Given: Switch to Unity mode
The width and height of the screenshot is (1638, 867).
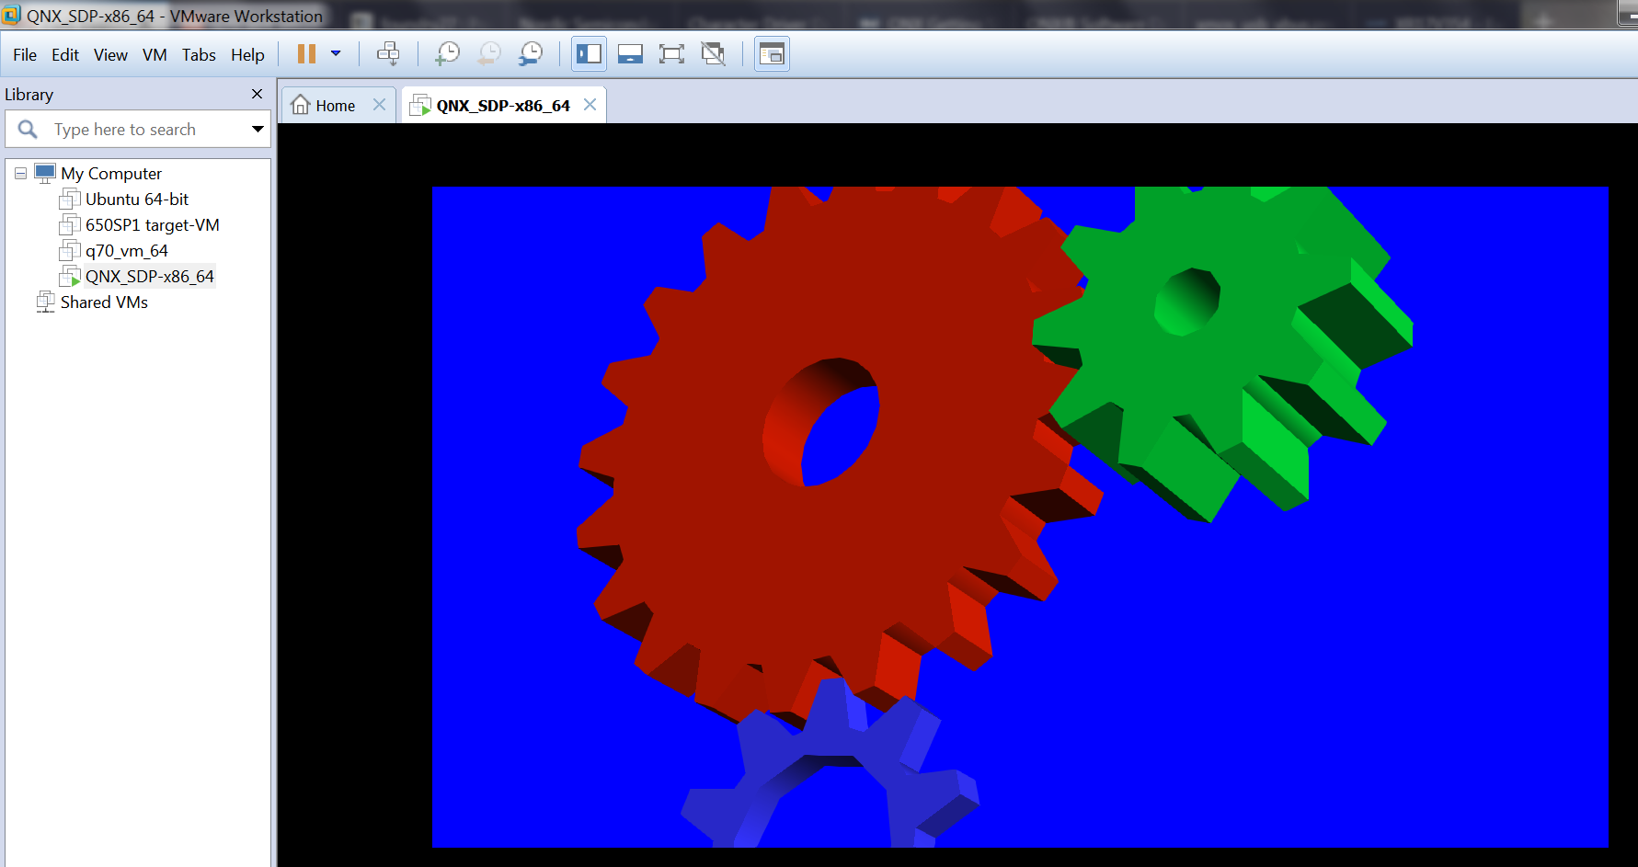Looking at the screenshot, I should coord(713,54).
